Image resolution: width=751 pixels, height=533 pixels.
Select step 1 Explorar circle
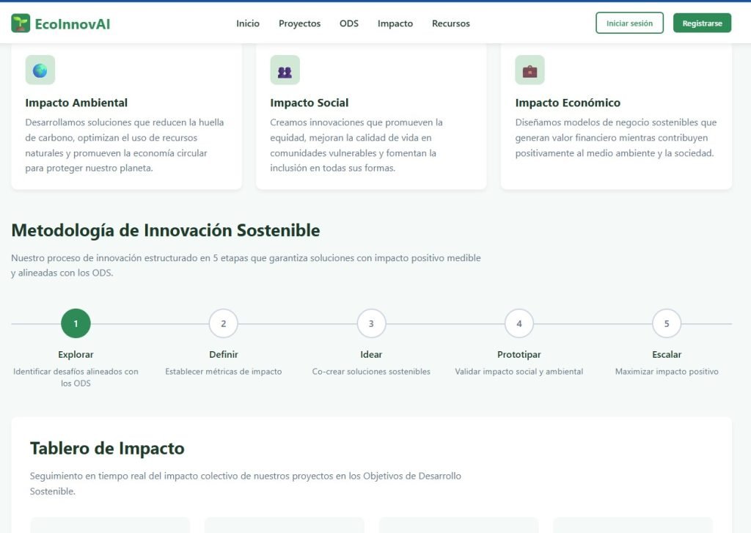coord(76,323)
